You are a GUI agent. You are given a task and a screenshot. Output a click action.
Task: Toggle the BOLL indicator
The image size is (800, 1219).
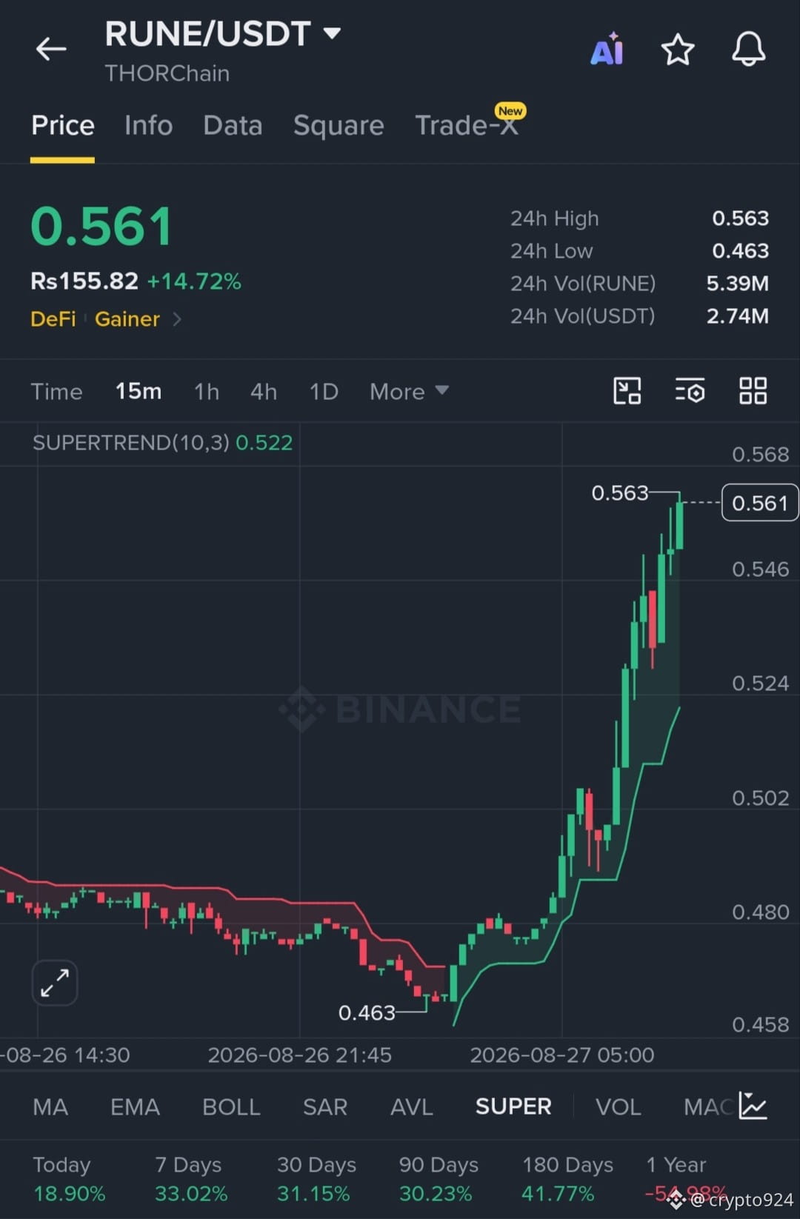[231, 1106]
